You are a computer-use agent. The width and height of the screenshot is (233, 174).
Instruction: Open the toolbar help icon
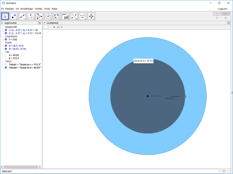[x=217, y=18]
